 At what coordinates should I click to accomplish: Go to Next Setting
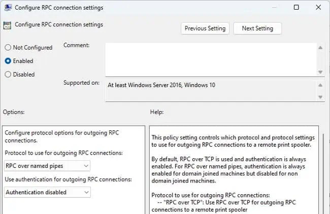(x=257, y=28)
